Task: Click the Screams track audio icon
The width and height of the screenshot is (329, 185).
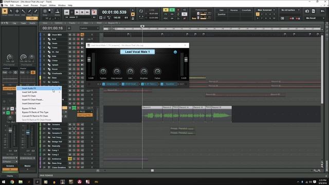Action: pyautogui.click(x=49, y=124)
